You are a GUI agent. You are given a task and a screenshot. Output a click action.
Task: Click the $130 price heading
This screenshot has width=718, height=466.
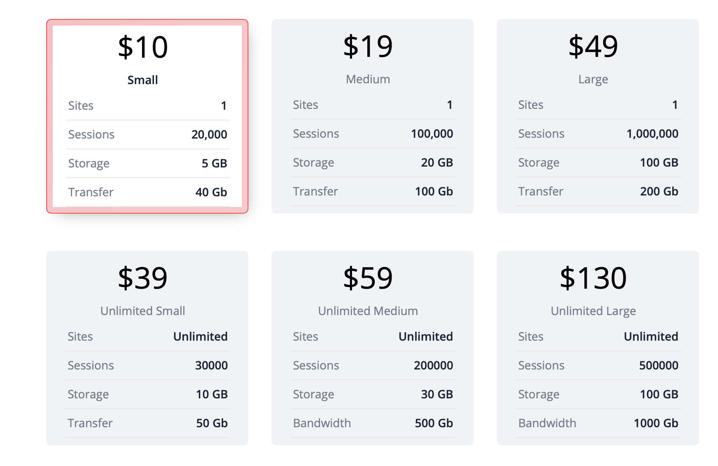[x=593, y=278]
